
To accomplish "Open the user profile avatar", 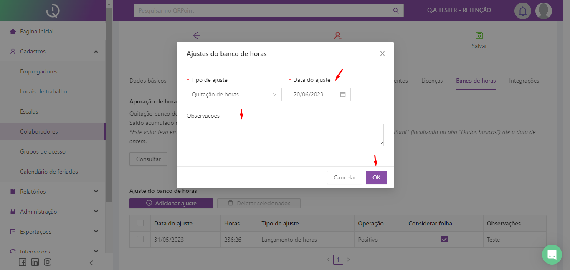I will pos(543,11).
